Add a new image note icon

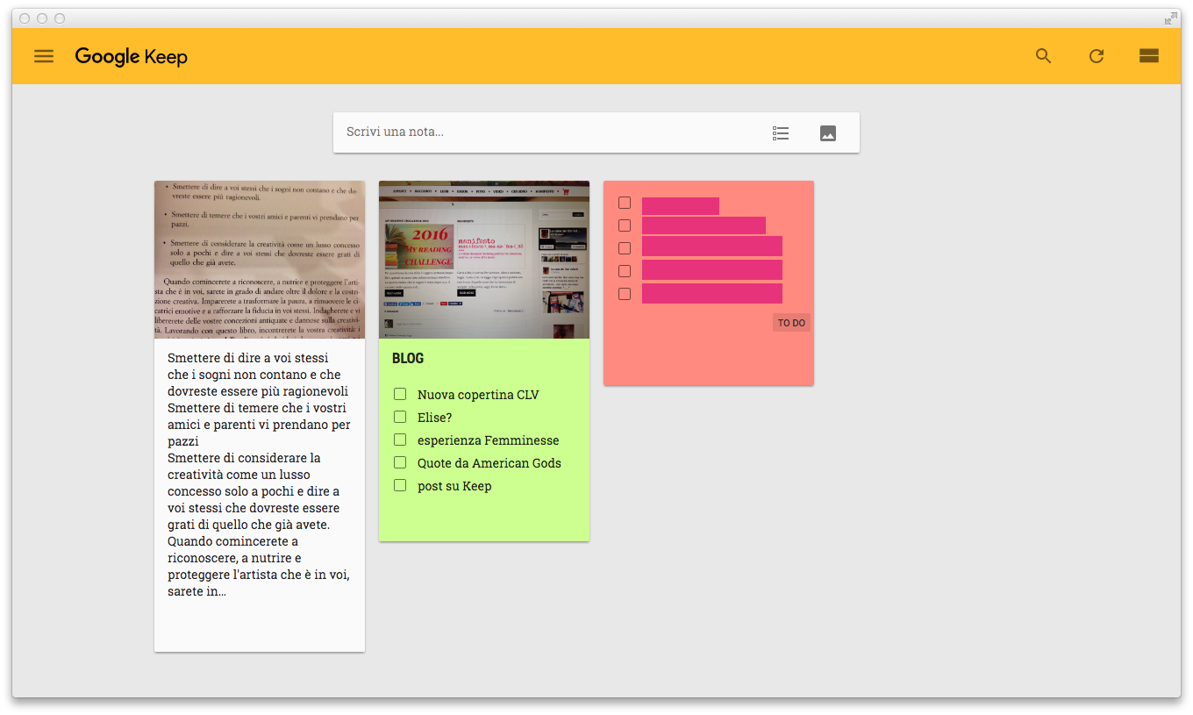828,133
